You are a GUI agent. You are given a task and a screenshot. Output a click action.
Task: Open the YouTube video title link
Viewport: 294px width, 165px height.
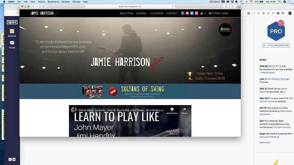click(x=121, y=110)
